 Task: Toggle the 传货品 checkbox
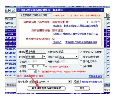coord(81,52)
